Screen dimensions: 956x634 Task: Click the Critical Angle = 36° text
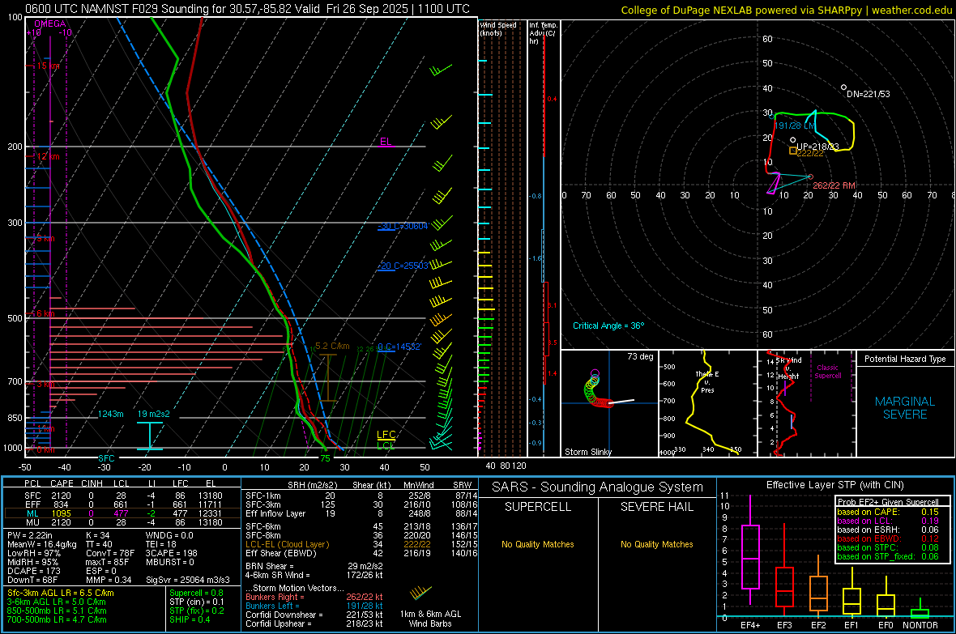pos(608,326)
